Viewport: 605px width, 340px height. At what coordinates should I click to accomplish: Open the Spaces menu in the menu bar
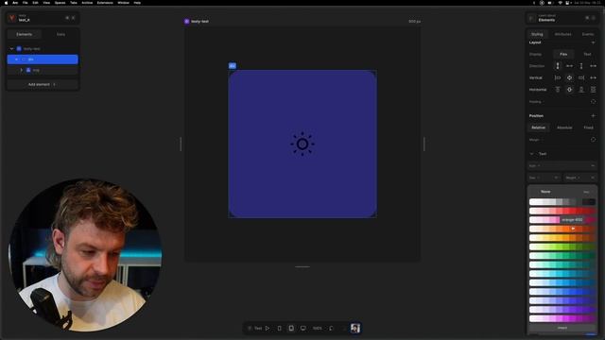coord(60,3)
